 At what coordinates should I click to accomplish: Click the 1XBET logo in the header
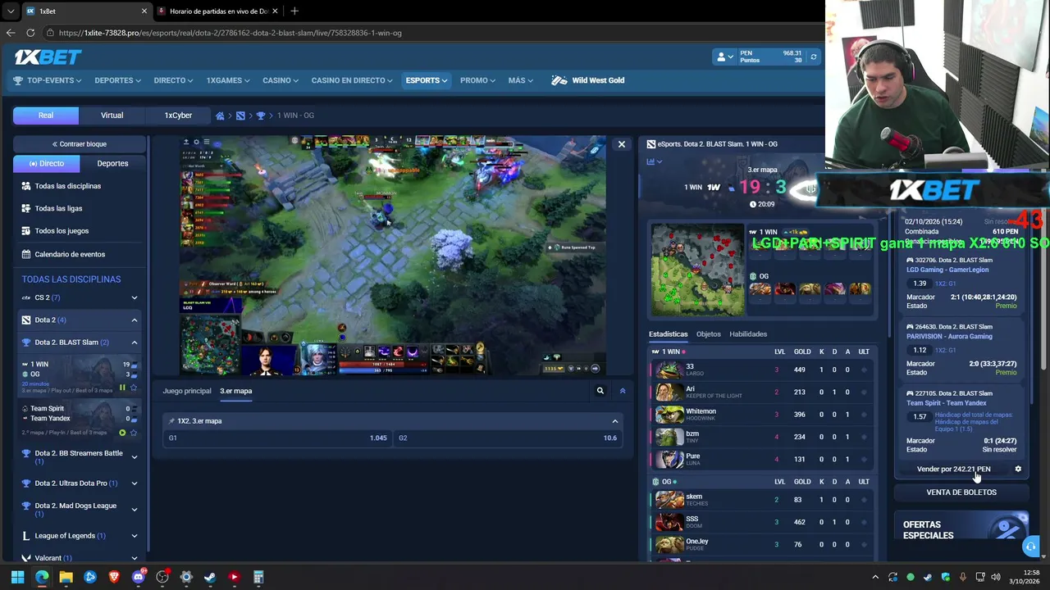click(x=48, y=57)
